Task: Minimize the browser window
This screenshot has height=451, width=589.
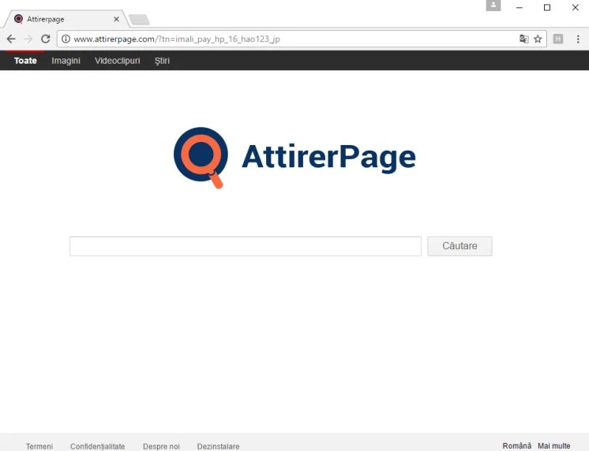Action: 520,7
